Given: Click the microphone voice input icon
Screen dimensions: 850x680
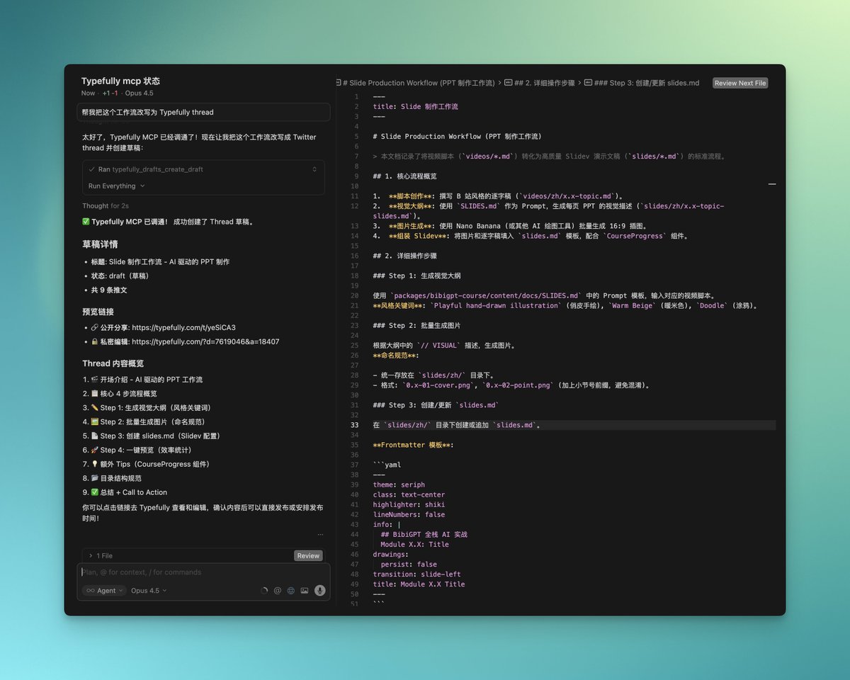Looking at the screenshot, I should click(319, 590).
